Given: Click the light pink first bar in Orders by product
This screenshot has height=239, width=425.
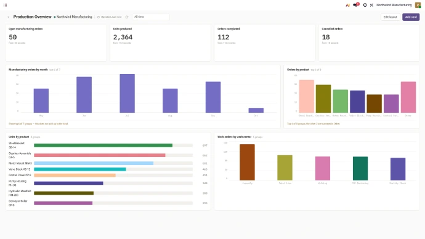Looking at the screenshot, I should [307, 96].
